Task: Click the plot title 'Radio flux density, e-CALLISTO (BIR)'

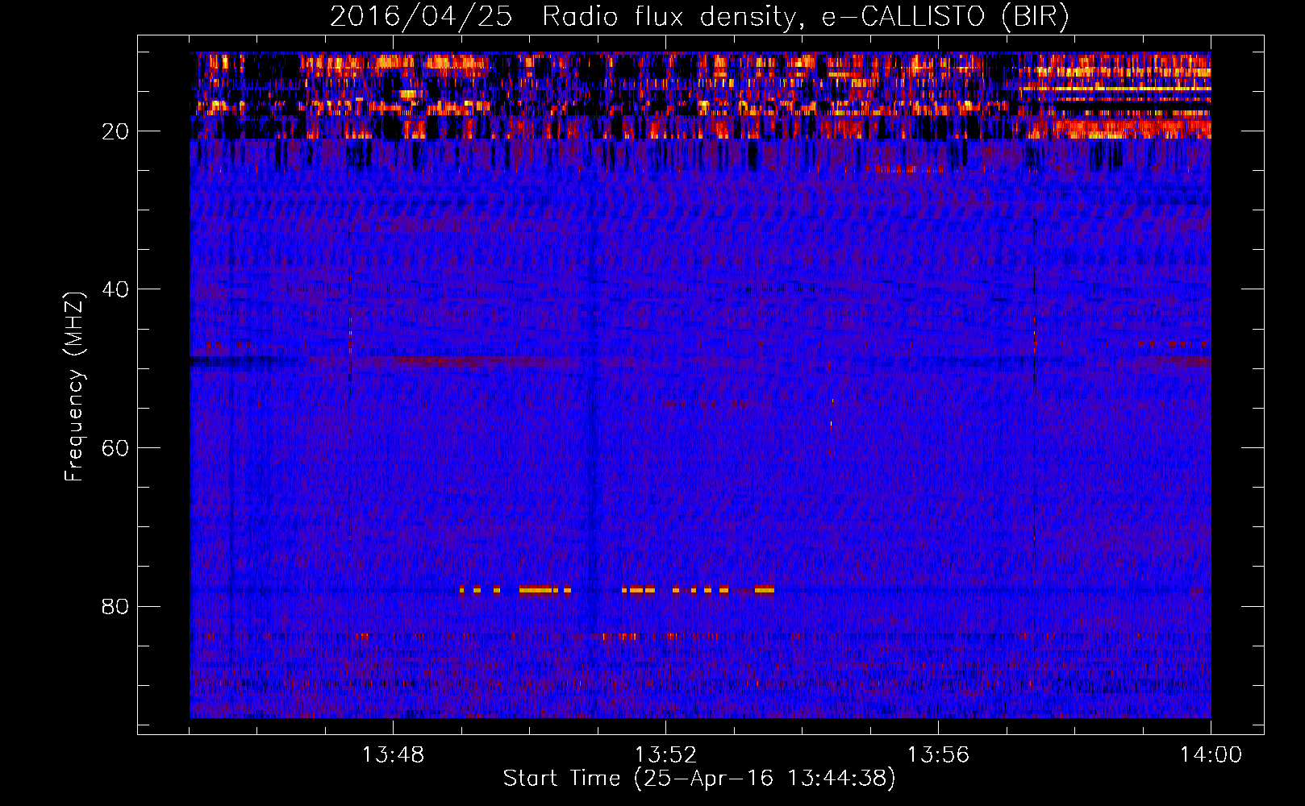Action: (x=806, y=16)
